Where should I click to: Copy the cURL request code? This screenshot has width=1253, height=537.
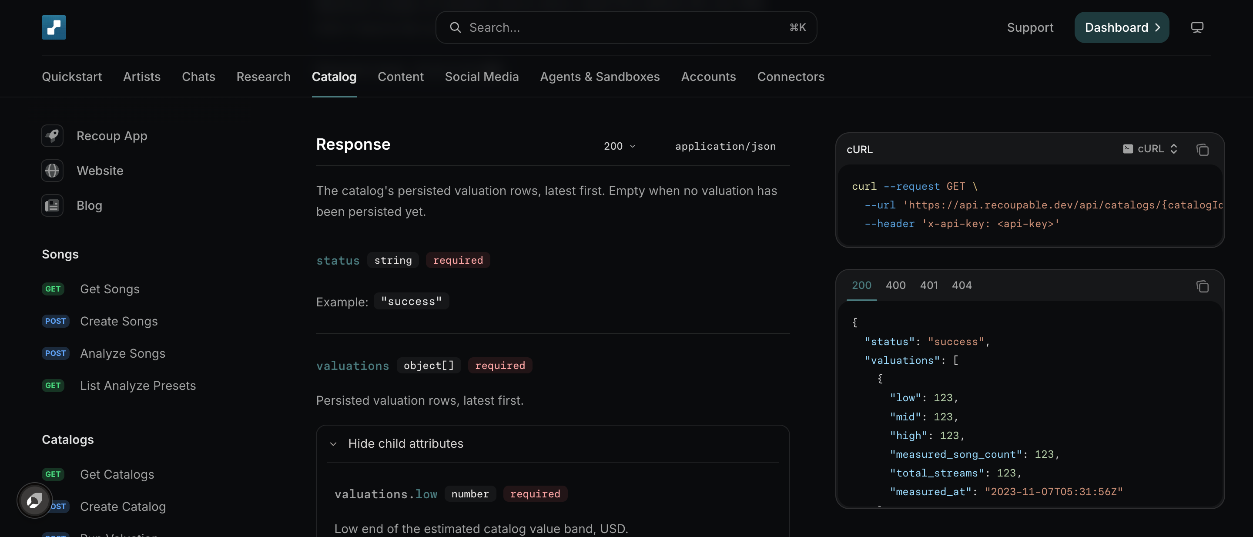tap(1203, 149)
